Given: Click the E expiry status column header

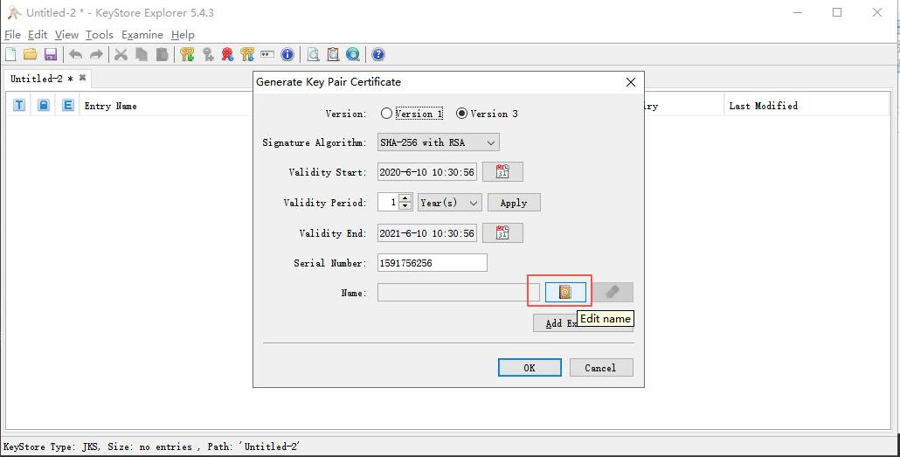Looking at the screenshot, I should 68,105.
